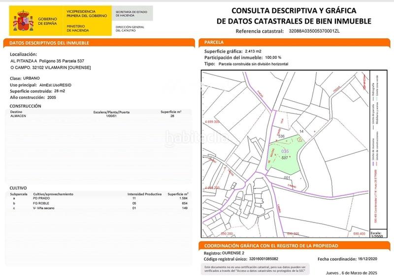The height and width of the screenshot is (277, 394).
Task: Click the 'Intensidad Productiva' column header
Action: (x=144, y=194)
